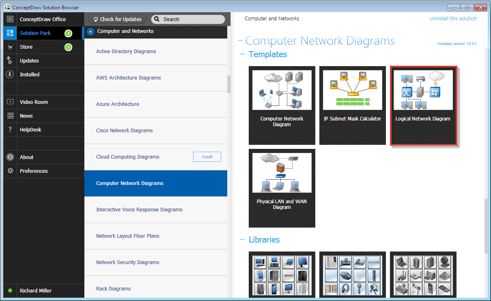Viewport: 491px width, 301px height.
Task: Open HelpDesk
Action: tap(43, 129)
